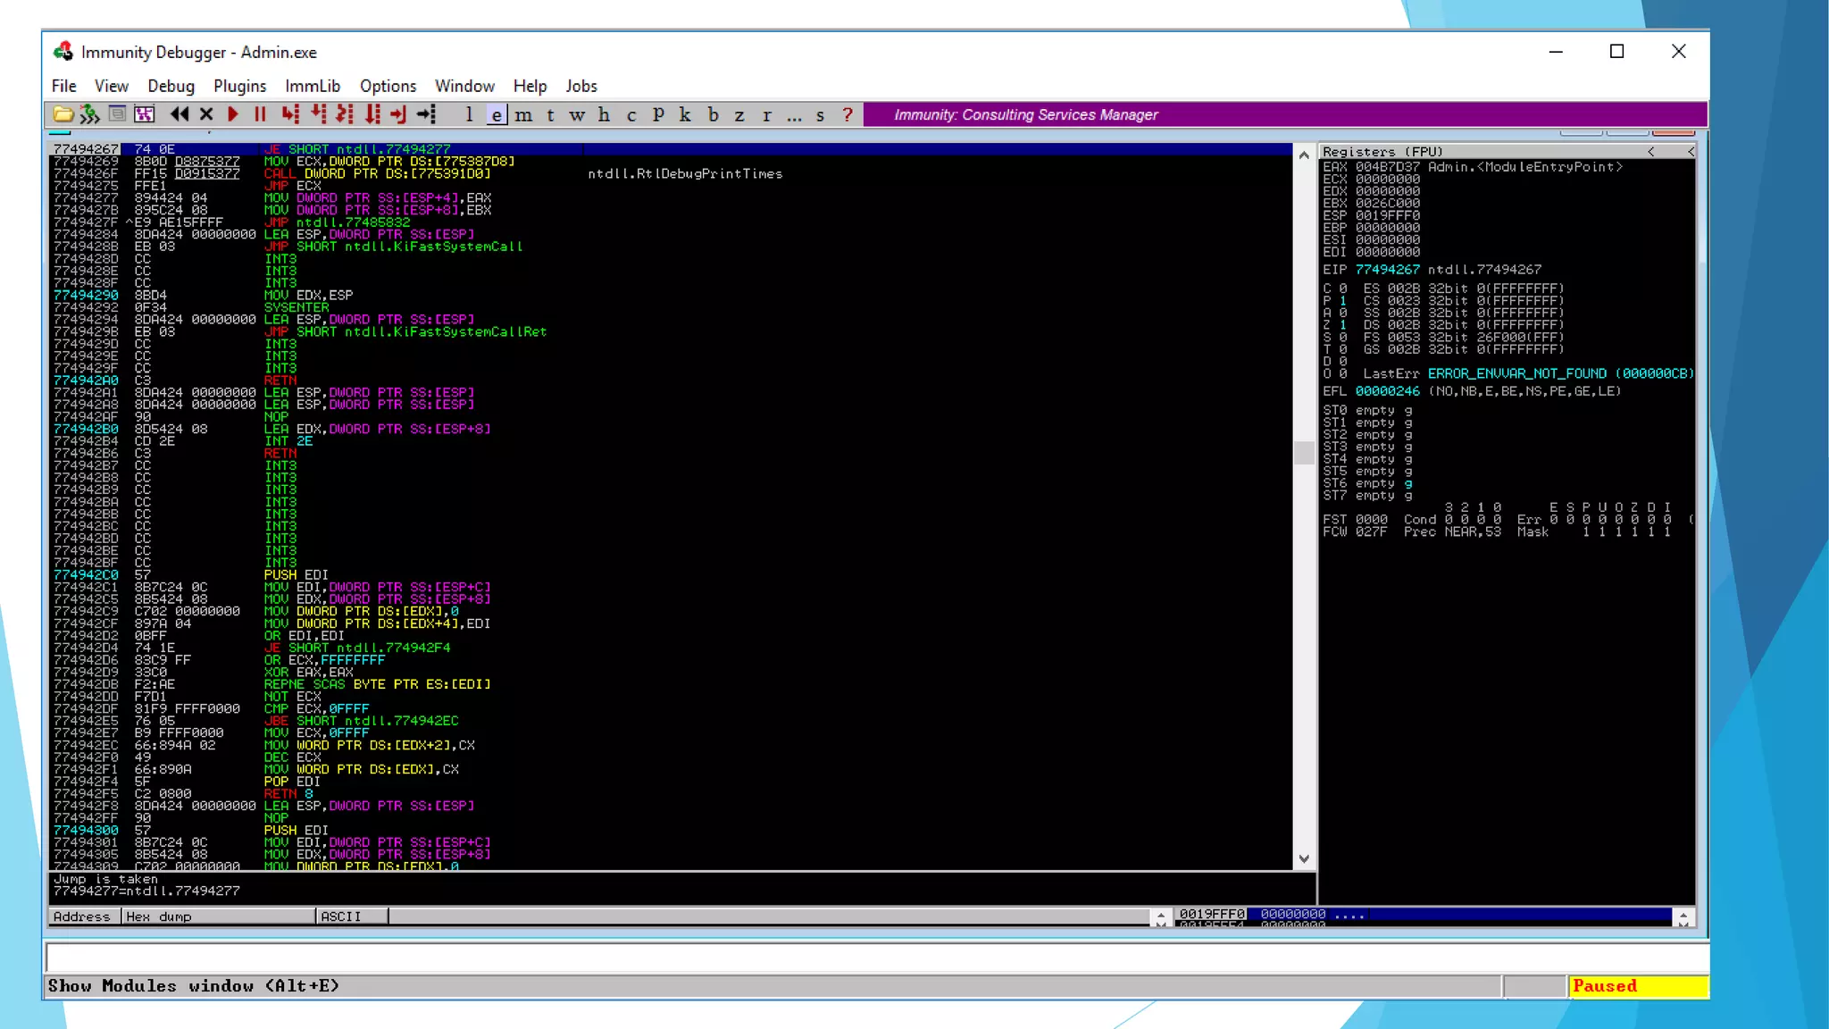Open the Plugins menu
The height and width of the screenshot is (1029, 1829).
click(239, 86)
